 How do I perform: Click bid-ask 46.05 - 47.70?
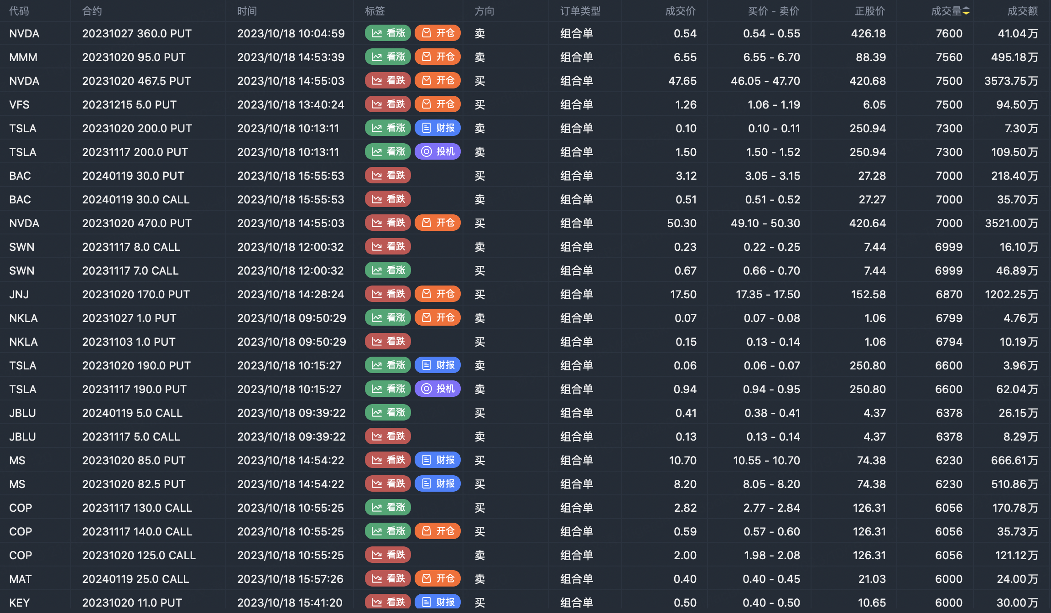coord(765,81)
